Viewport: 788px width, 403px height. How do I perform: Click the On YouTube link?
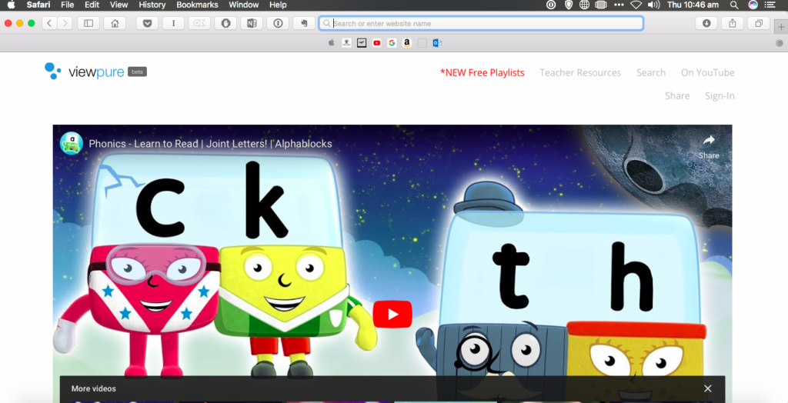pyautogui.click(x=708, y=73)
